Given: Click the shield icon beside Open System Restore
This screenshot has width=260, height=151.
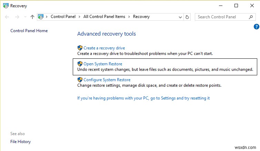Looking at the screenshot, I should (x=80, y=64).
